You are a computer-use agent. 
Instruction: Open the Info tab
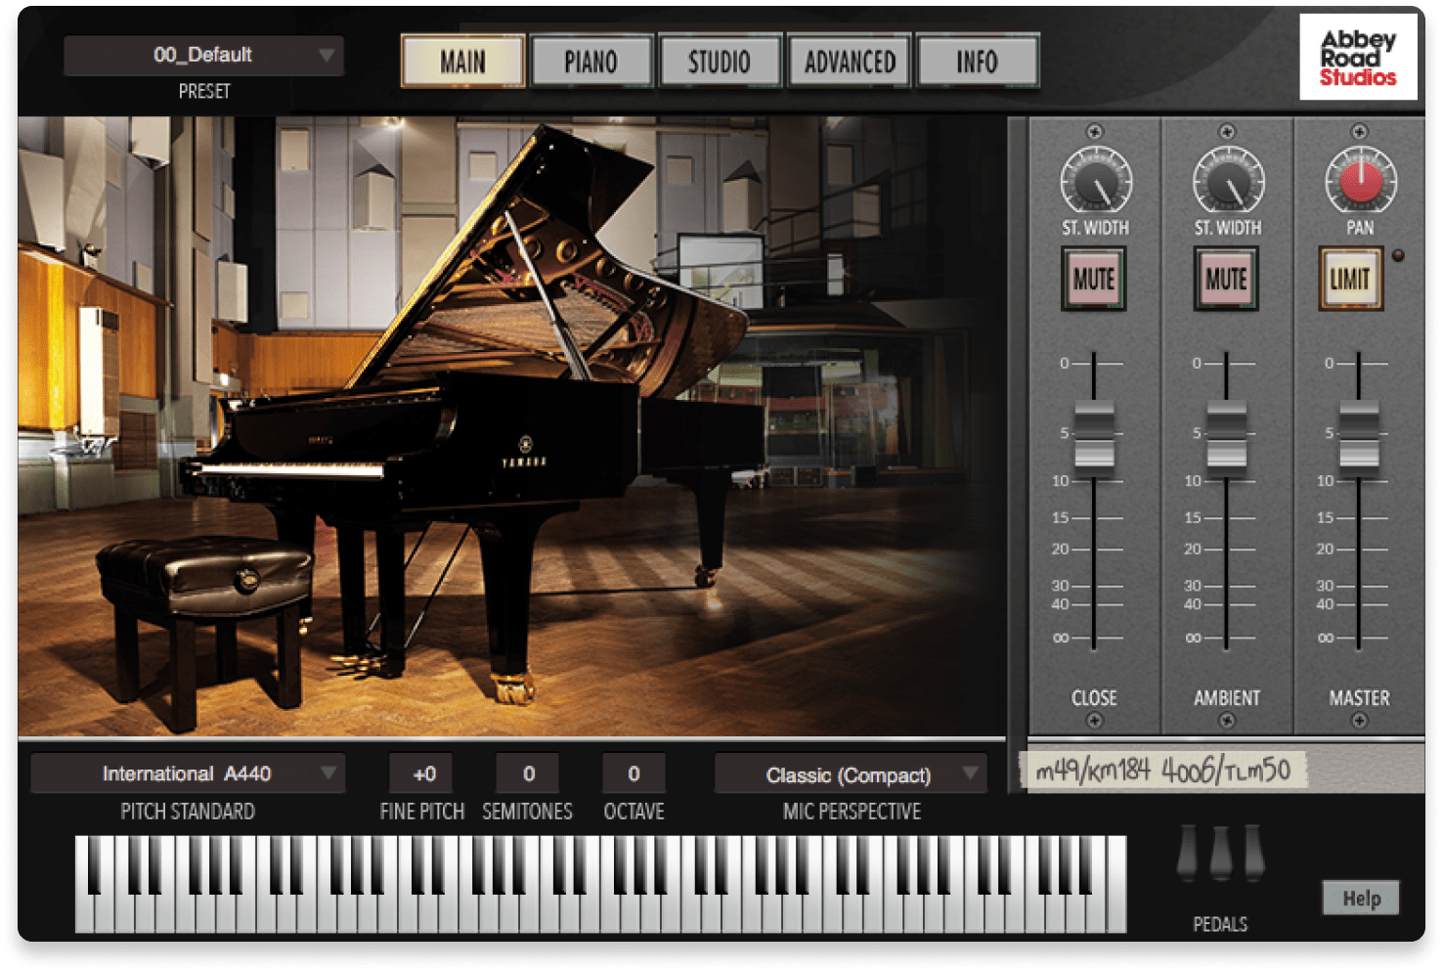(977, 62)
